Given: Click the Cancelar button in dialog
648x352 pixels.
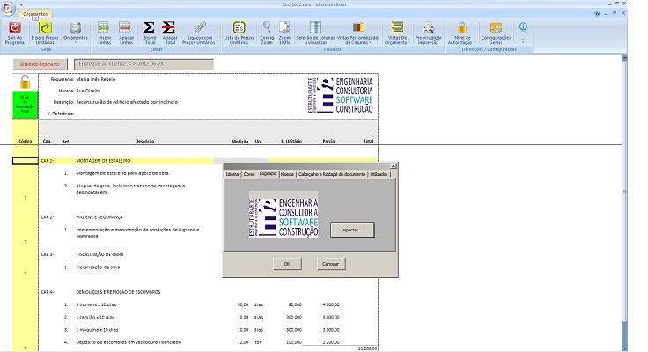Looking at the screenshot, I should click(329, 264).
